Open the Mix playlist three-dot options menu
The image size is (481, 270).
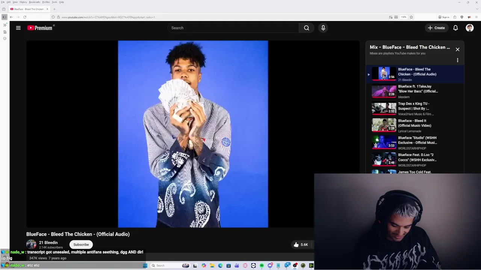[457, 60]
